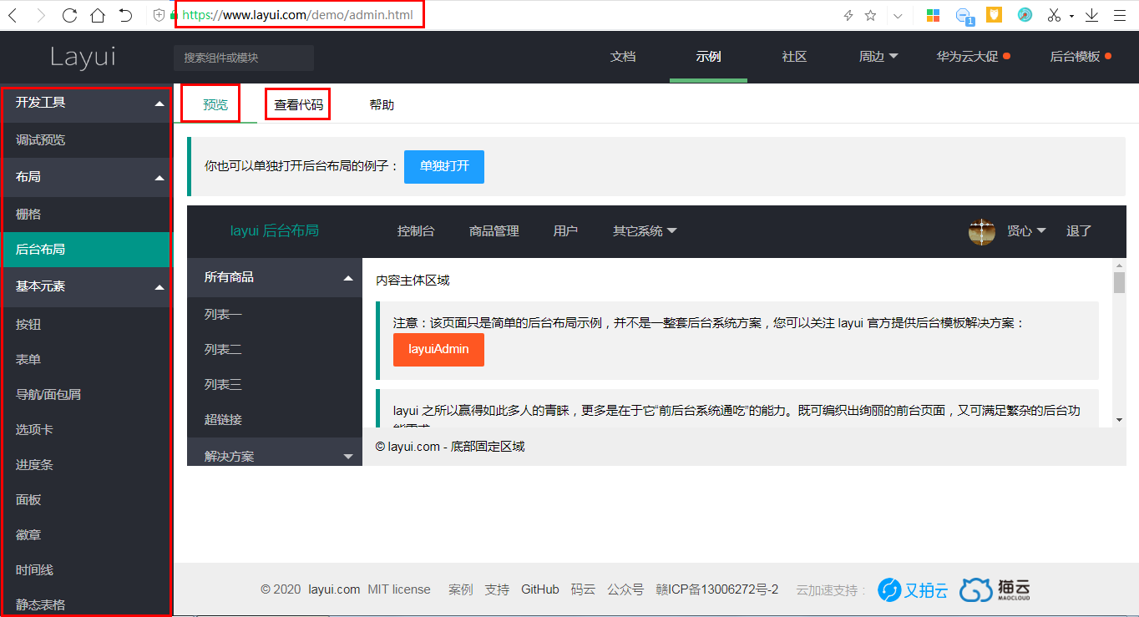Click the 搜索组件或模块 search box

click(x=244, y=58)
